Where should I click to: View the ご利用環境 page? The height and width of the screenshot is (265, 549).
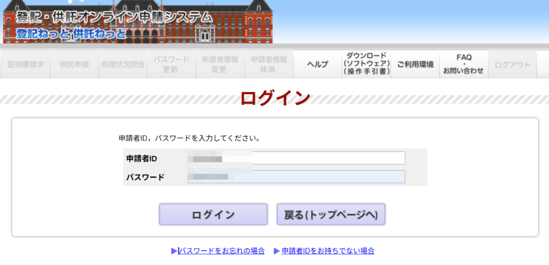(415, 64)
